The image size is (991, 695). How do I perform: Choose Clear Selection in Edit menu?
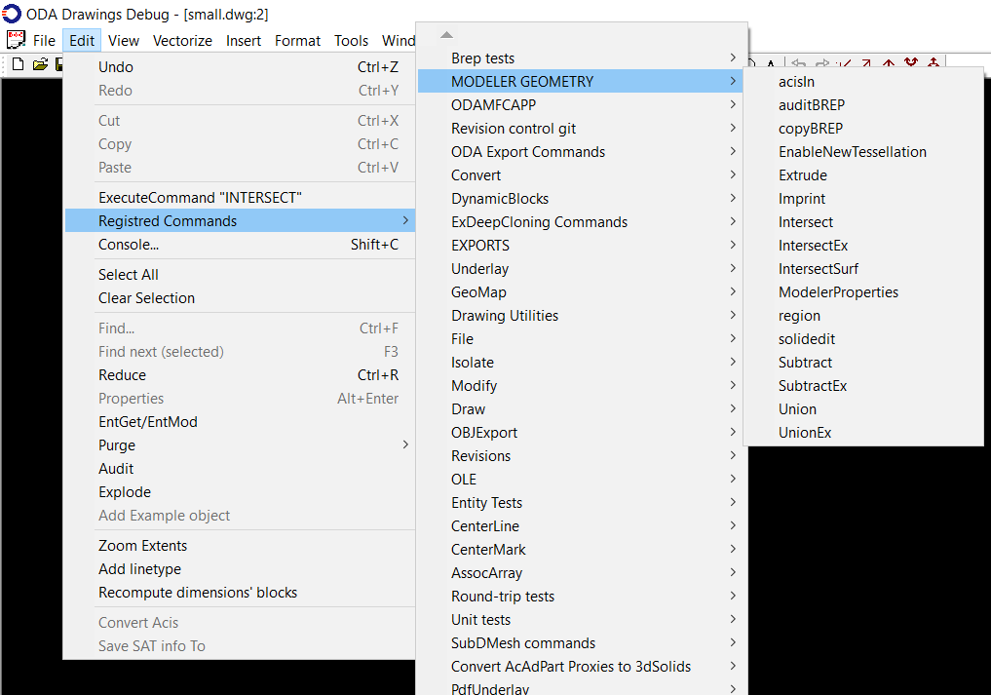[x=240, y=298]
